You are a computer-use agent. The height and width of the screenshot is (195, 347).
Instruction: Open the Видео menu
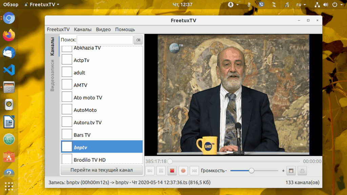tap(103, 29)
